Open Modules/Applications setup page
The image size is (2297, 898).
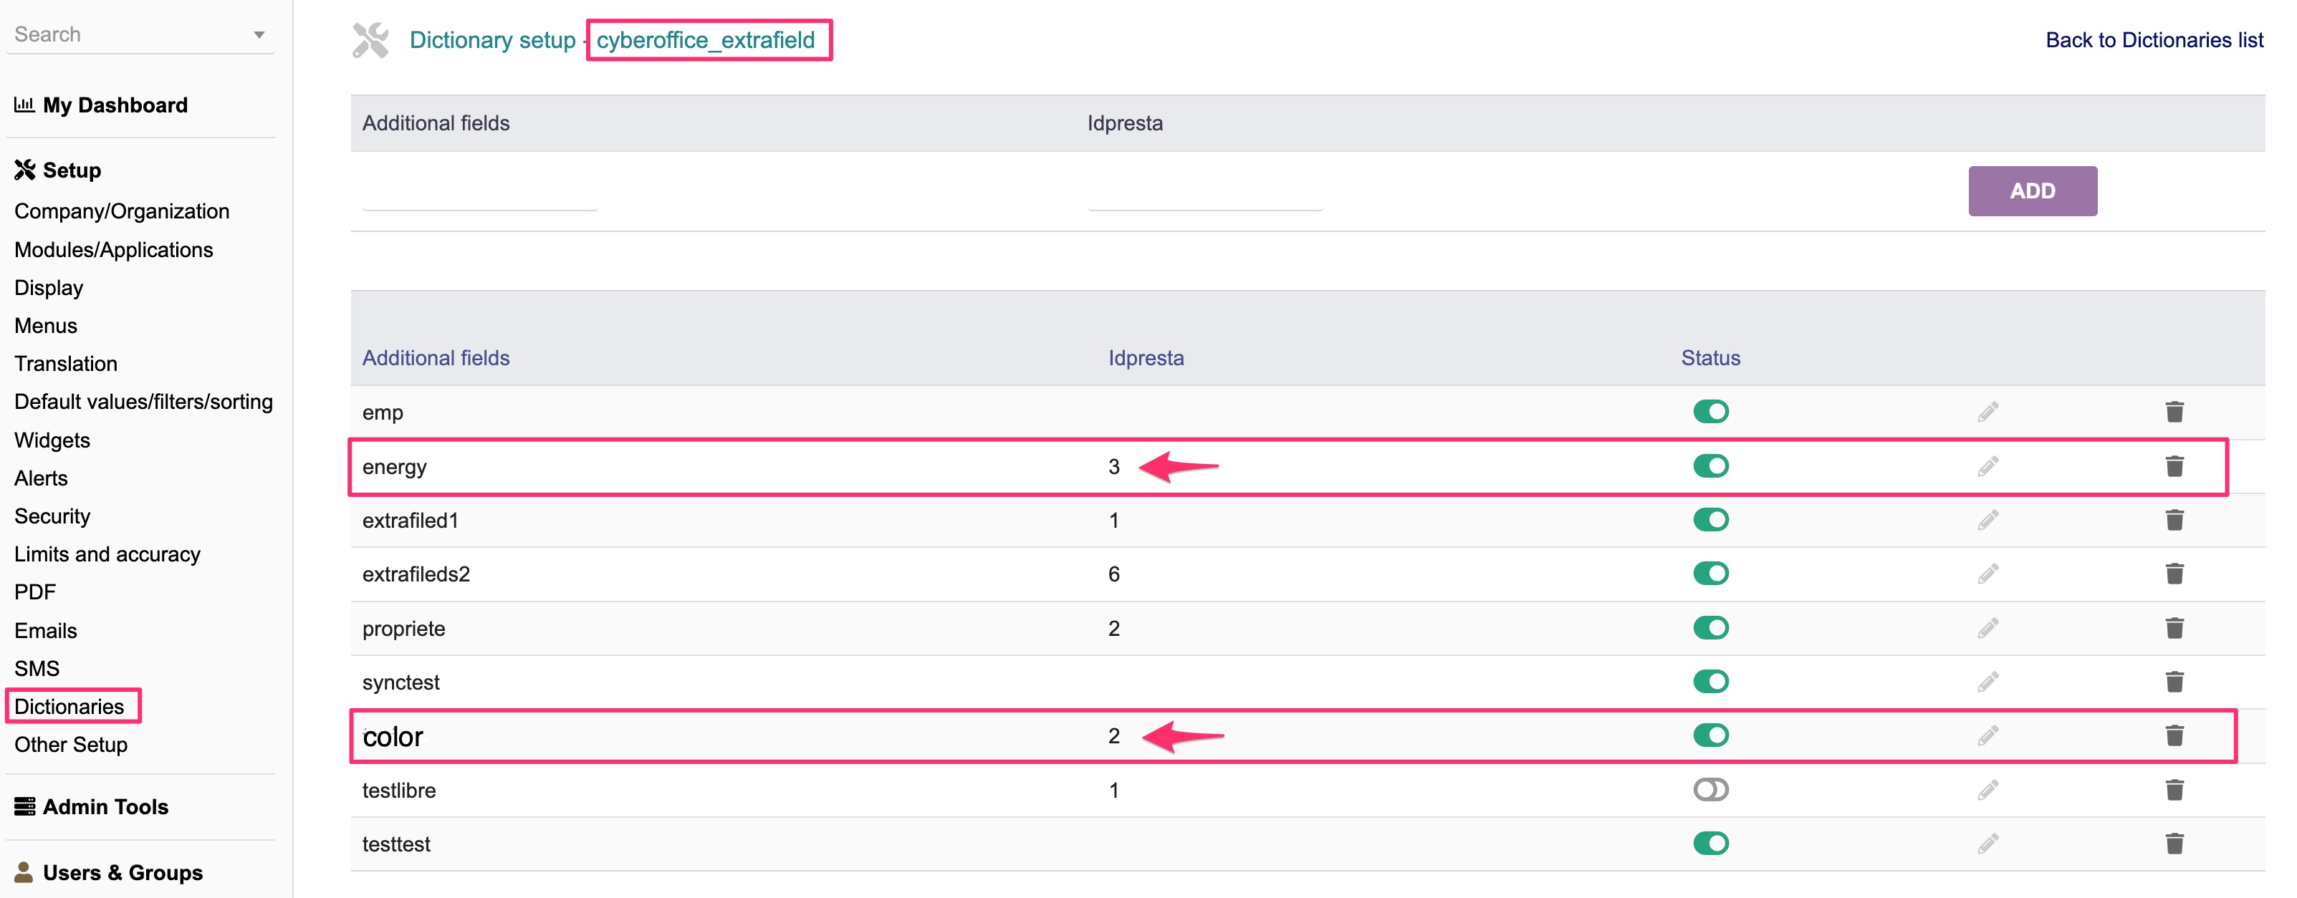114,249
